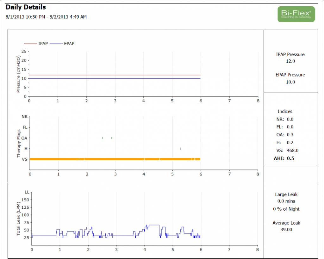Click the green Bi-Flex logo
The width and height of the screenshot is (324, 259).
pos(296,14)
